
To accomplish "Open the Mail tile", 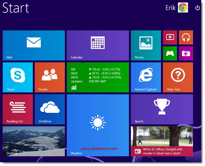I will pos(34,45).
